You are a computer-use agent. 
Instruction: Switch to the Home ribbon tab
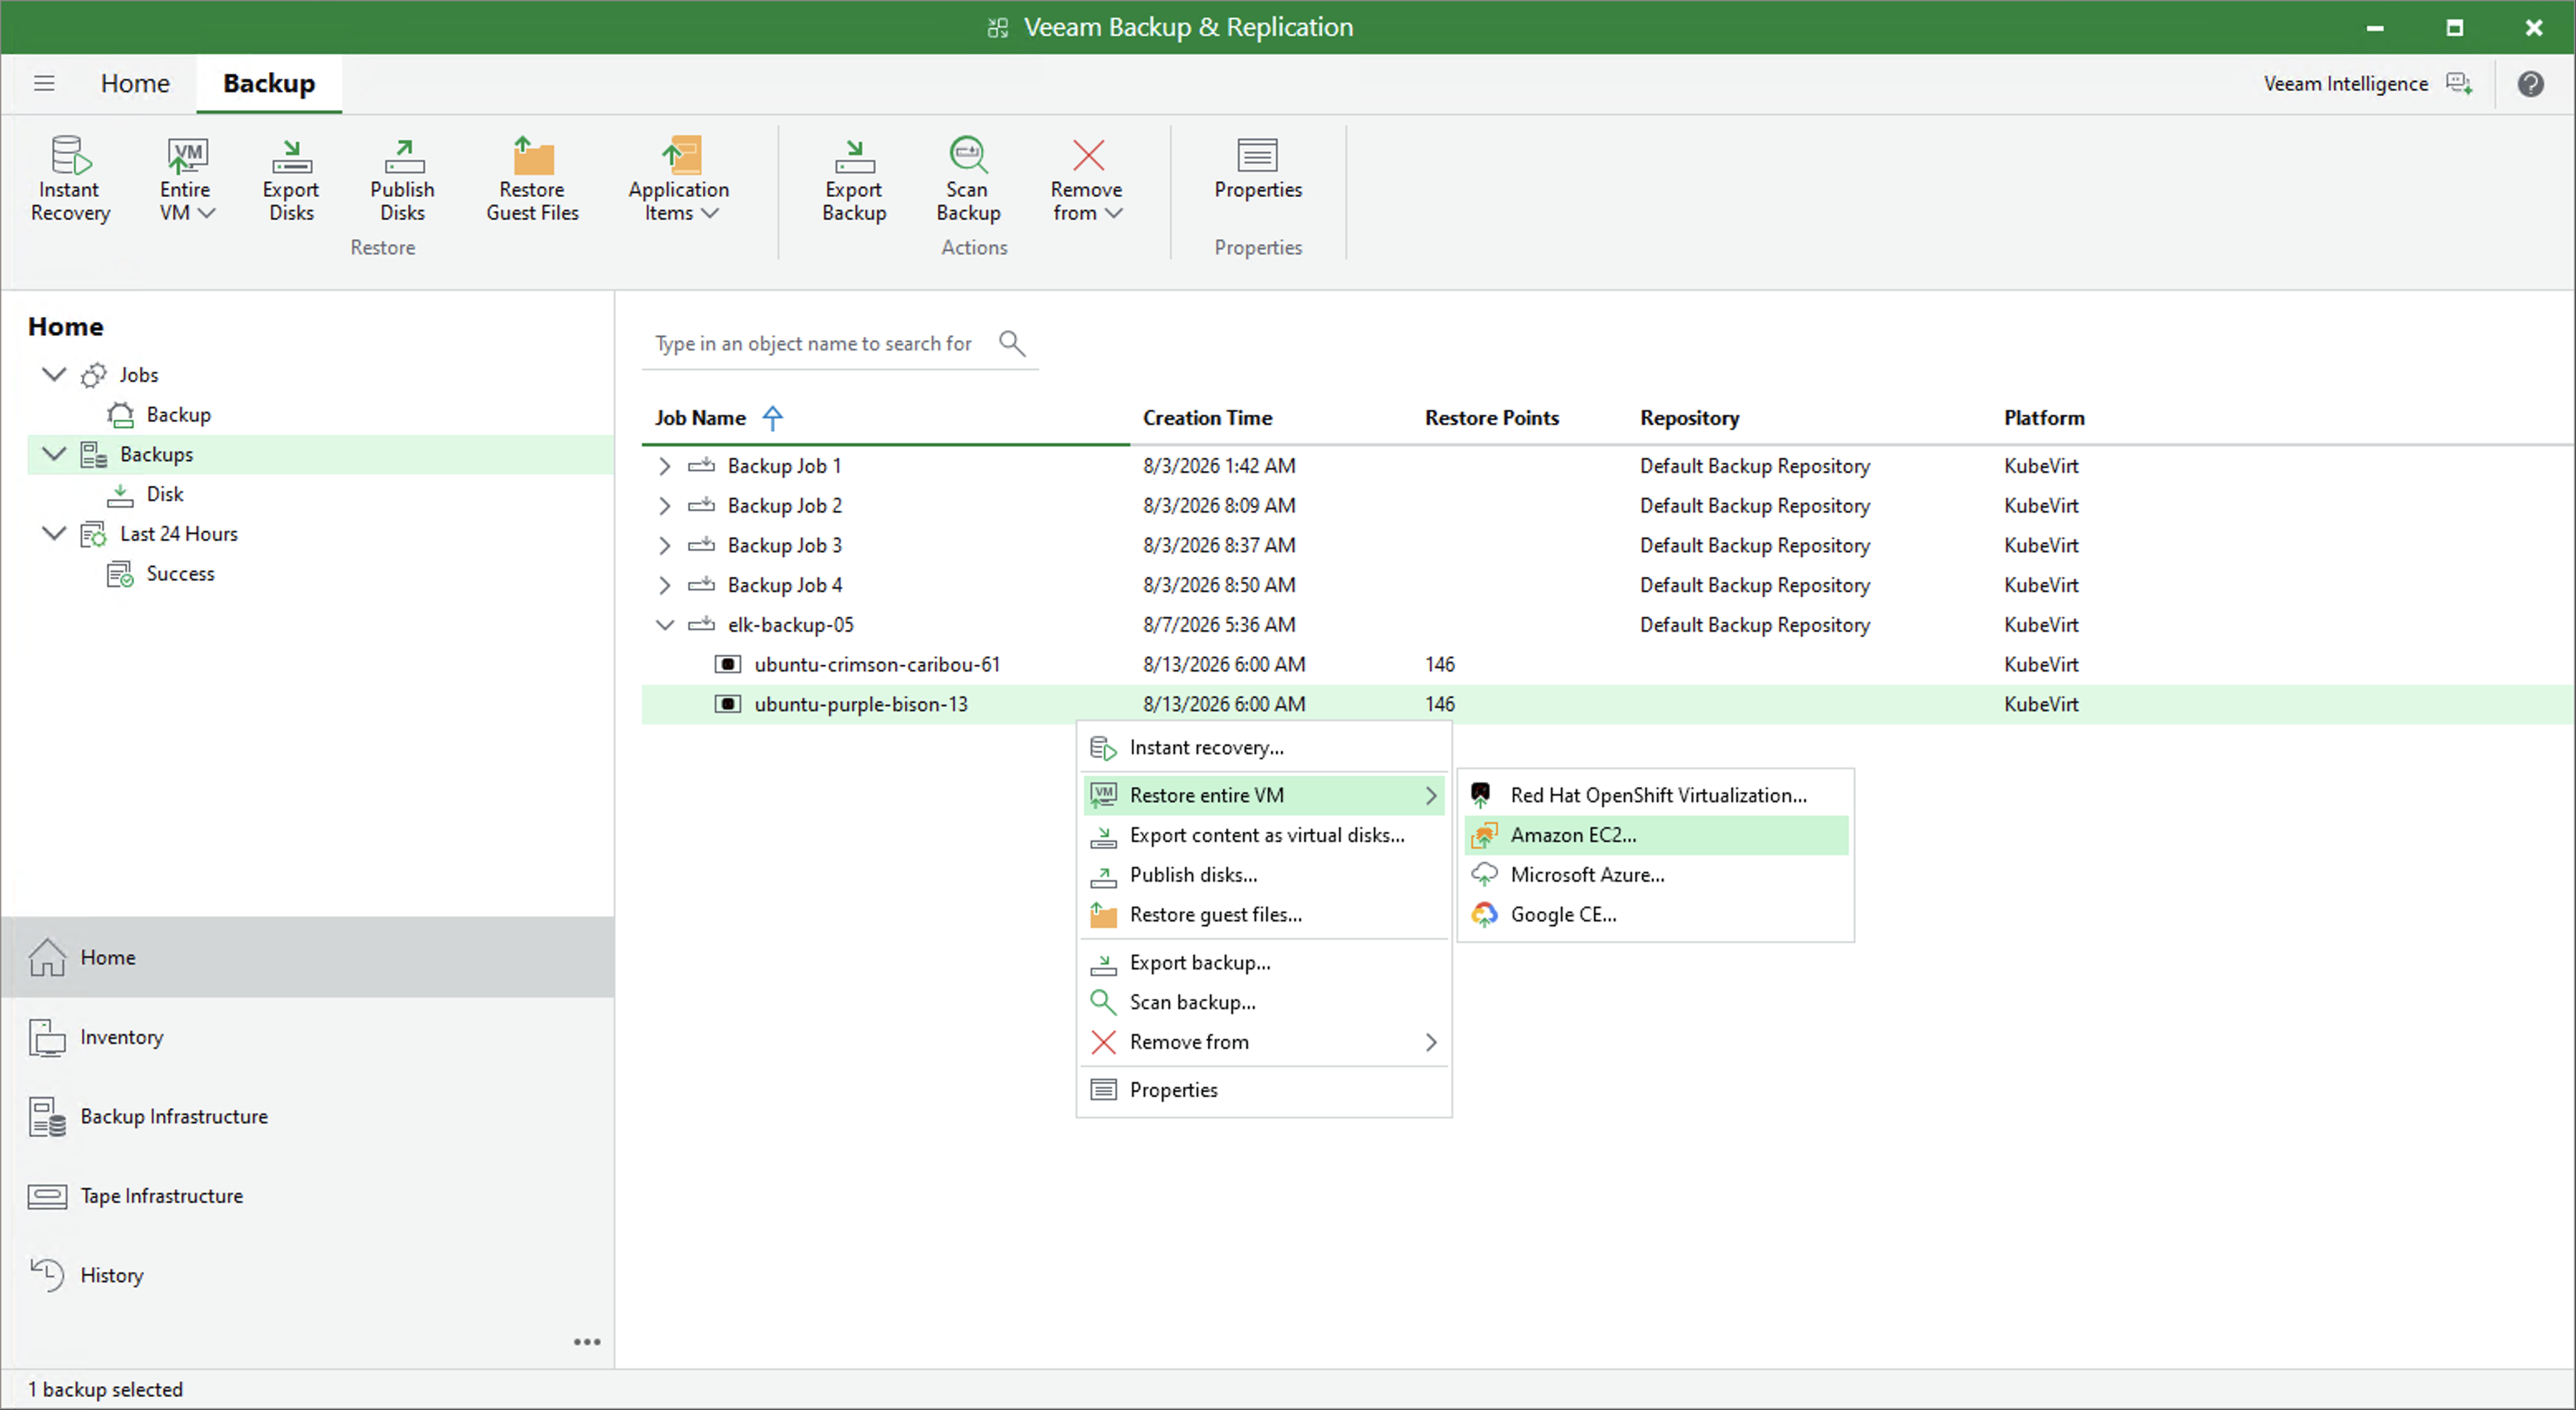click(x=135, y=83)
